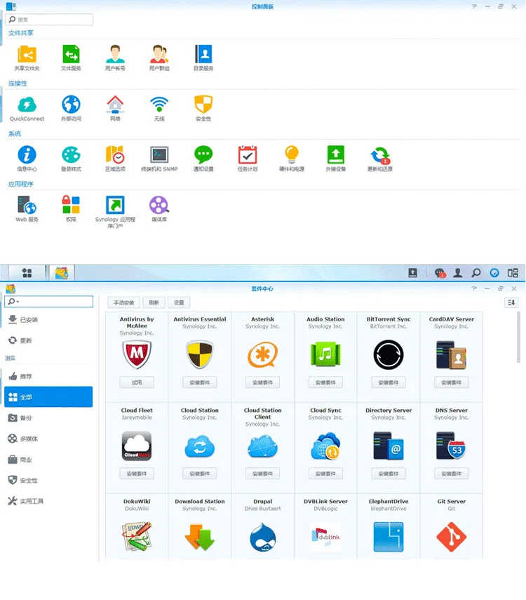
Task: Install Cloud Sync package
Action: click(x=325, y=474)
